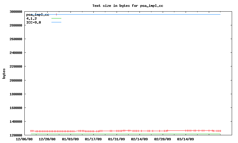
Task: Pick the 01/17/09 date on x-axis
Action: [x=93, y=139]
